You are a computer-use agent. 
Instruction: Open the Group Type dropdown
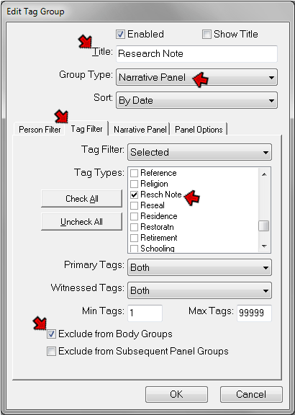[196, 77]
